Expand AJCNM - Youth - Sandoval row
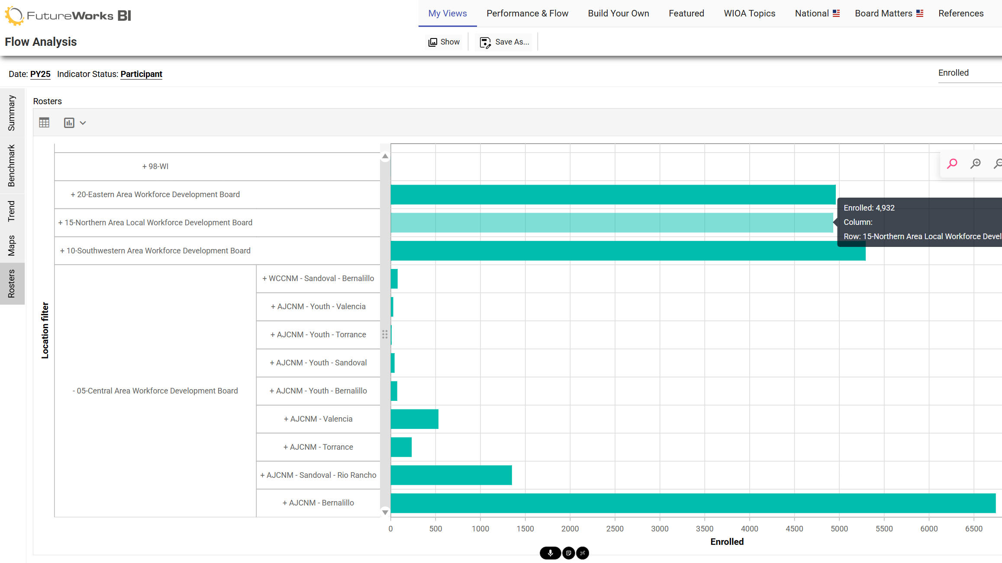1002x563 pixels. click(318, 363)
